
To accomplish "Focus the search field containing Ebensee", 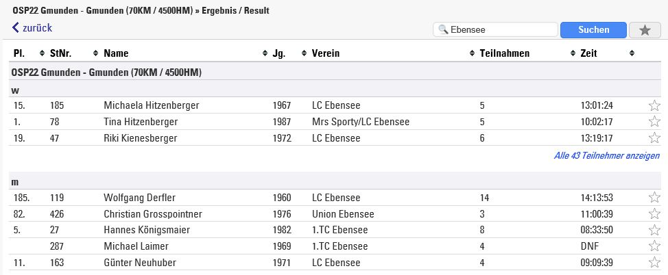I will click(x=495, y=29).
